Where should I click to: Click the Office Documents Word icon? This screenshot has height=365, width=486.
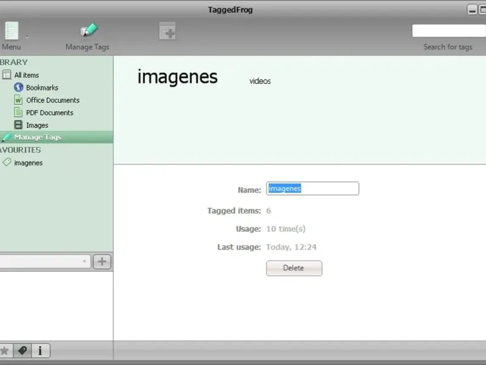(x=18, y=100)
